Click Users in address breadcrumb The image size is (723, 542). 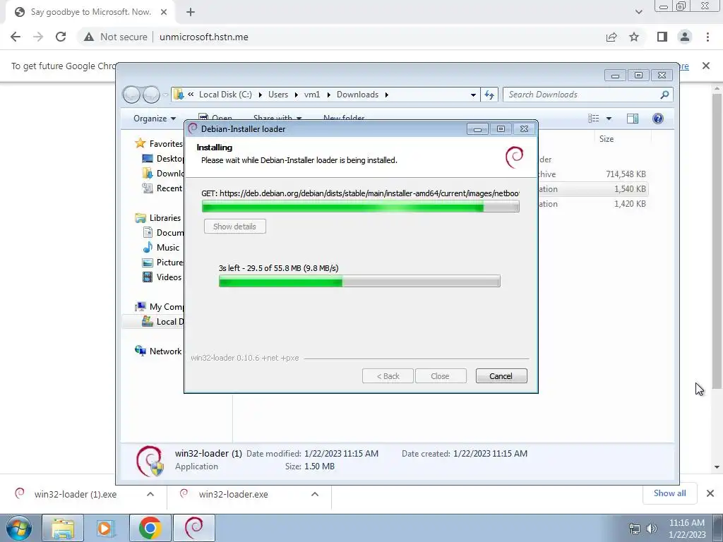278,95
